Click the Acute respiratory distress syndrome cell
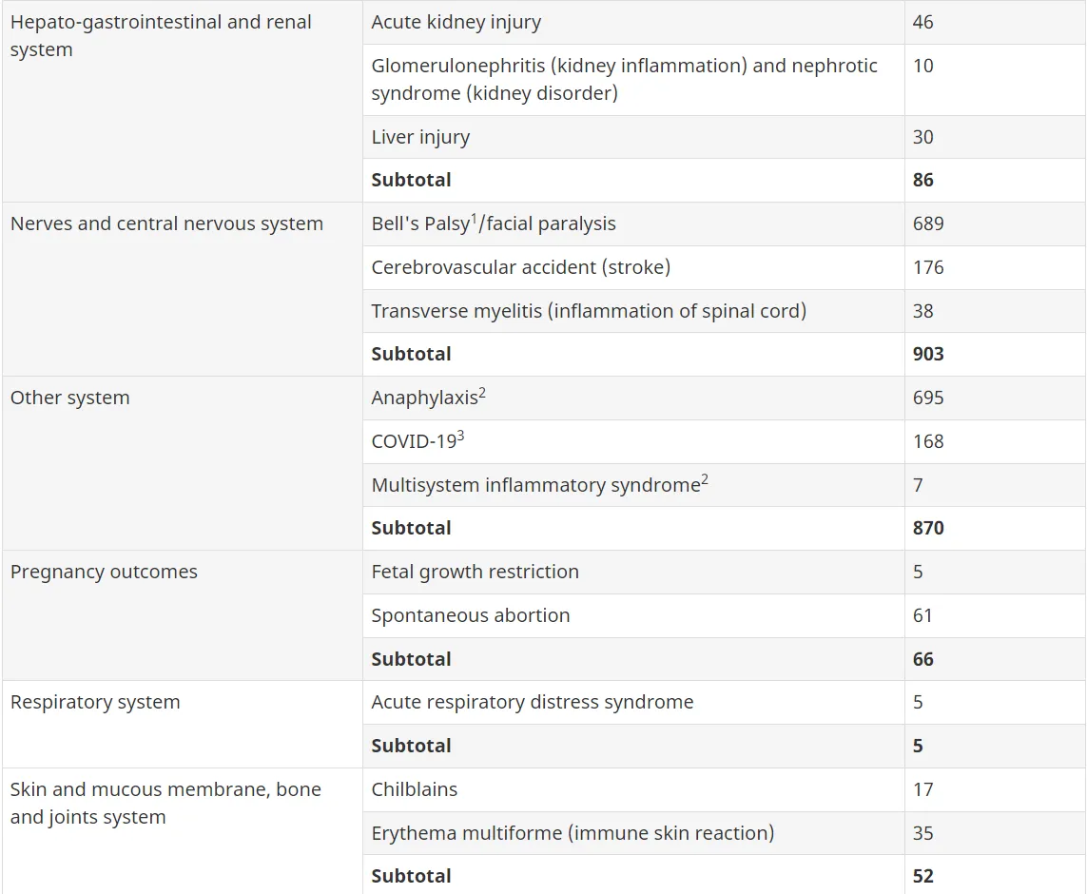 point(633,703)
